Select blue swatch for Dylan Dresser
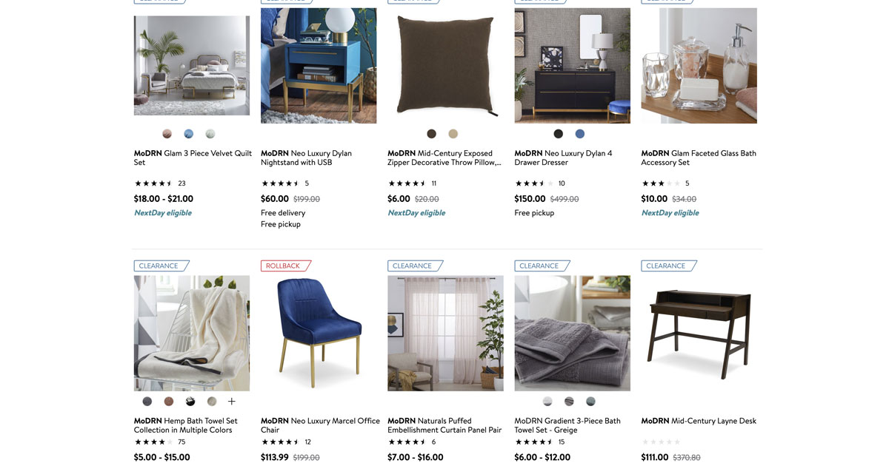The height and width of the screenshot is (466, 889). pos(580,134)
